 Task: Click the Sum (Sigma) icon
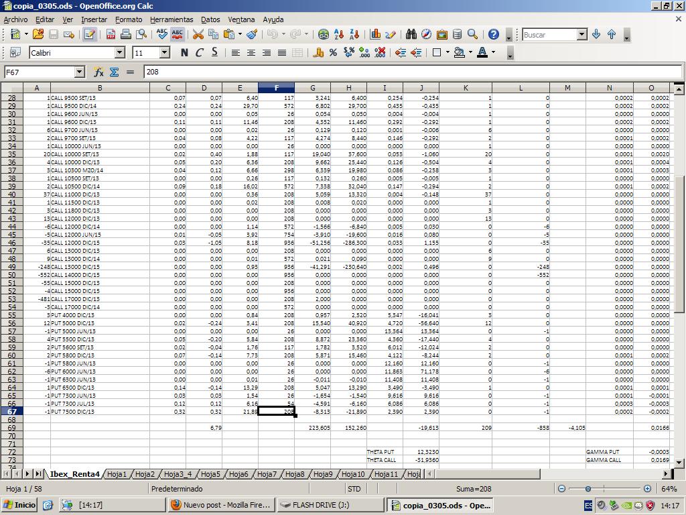pos(114,72)
